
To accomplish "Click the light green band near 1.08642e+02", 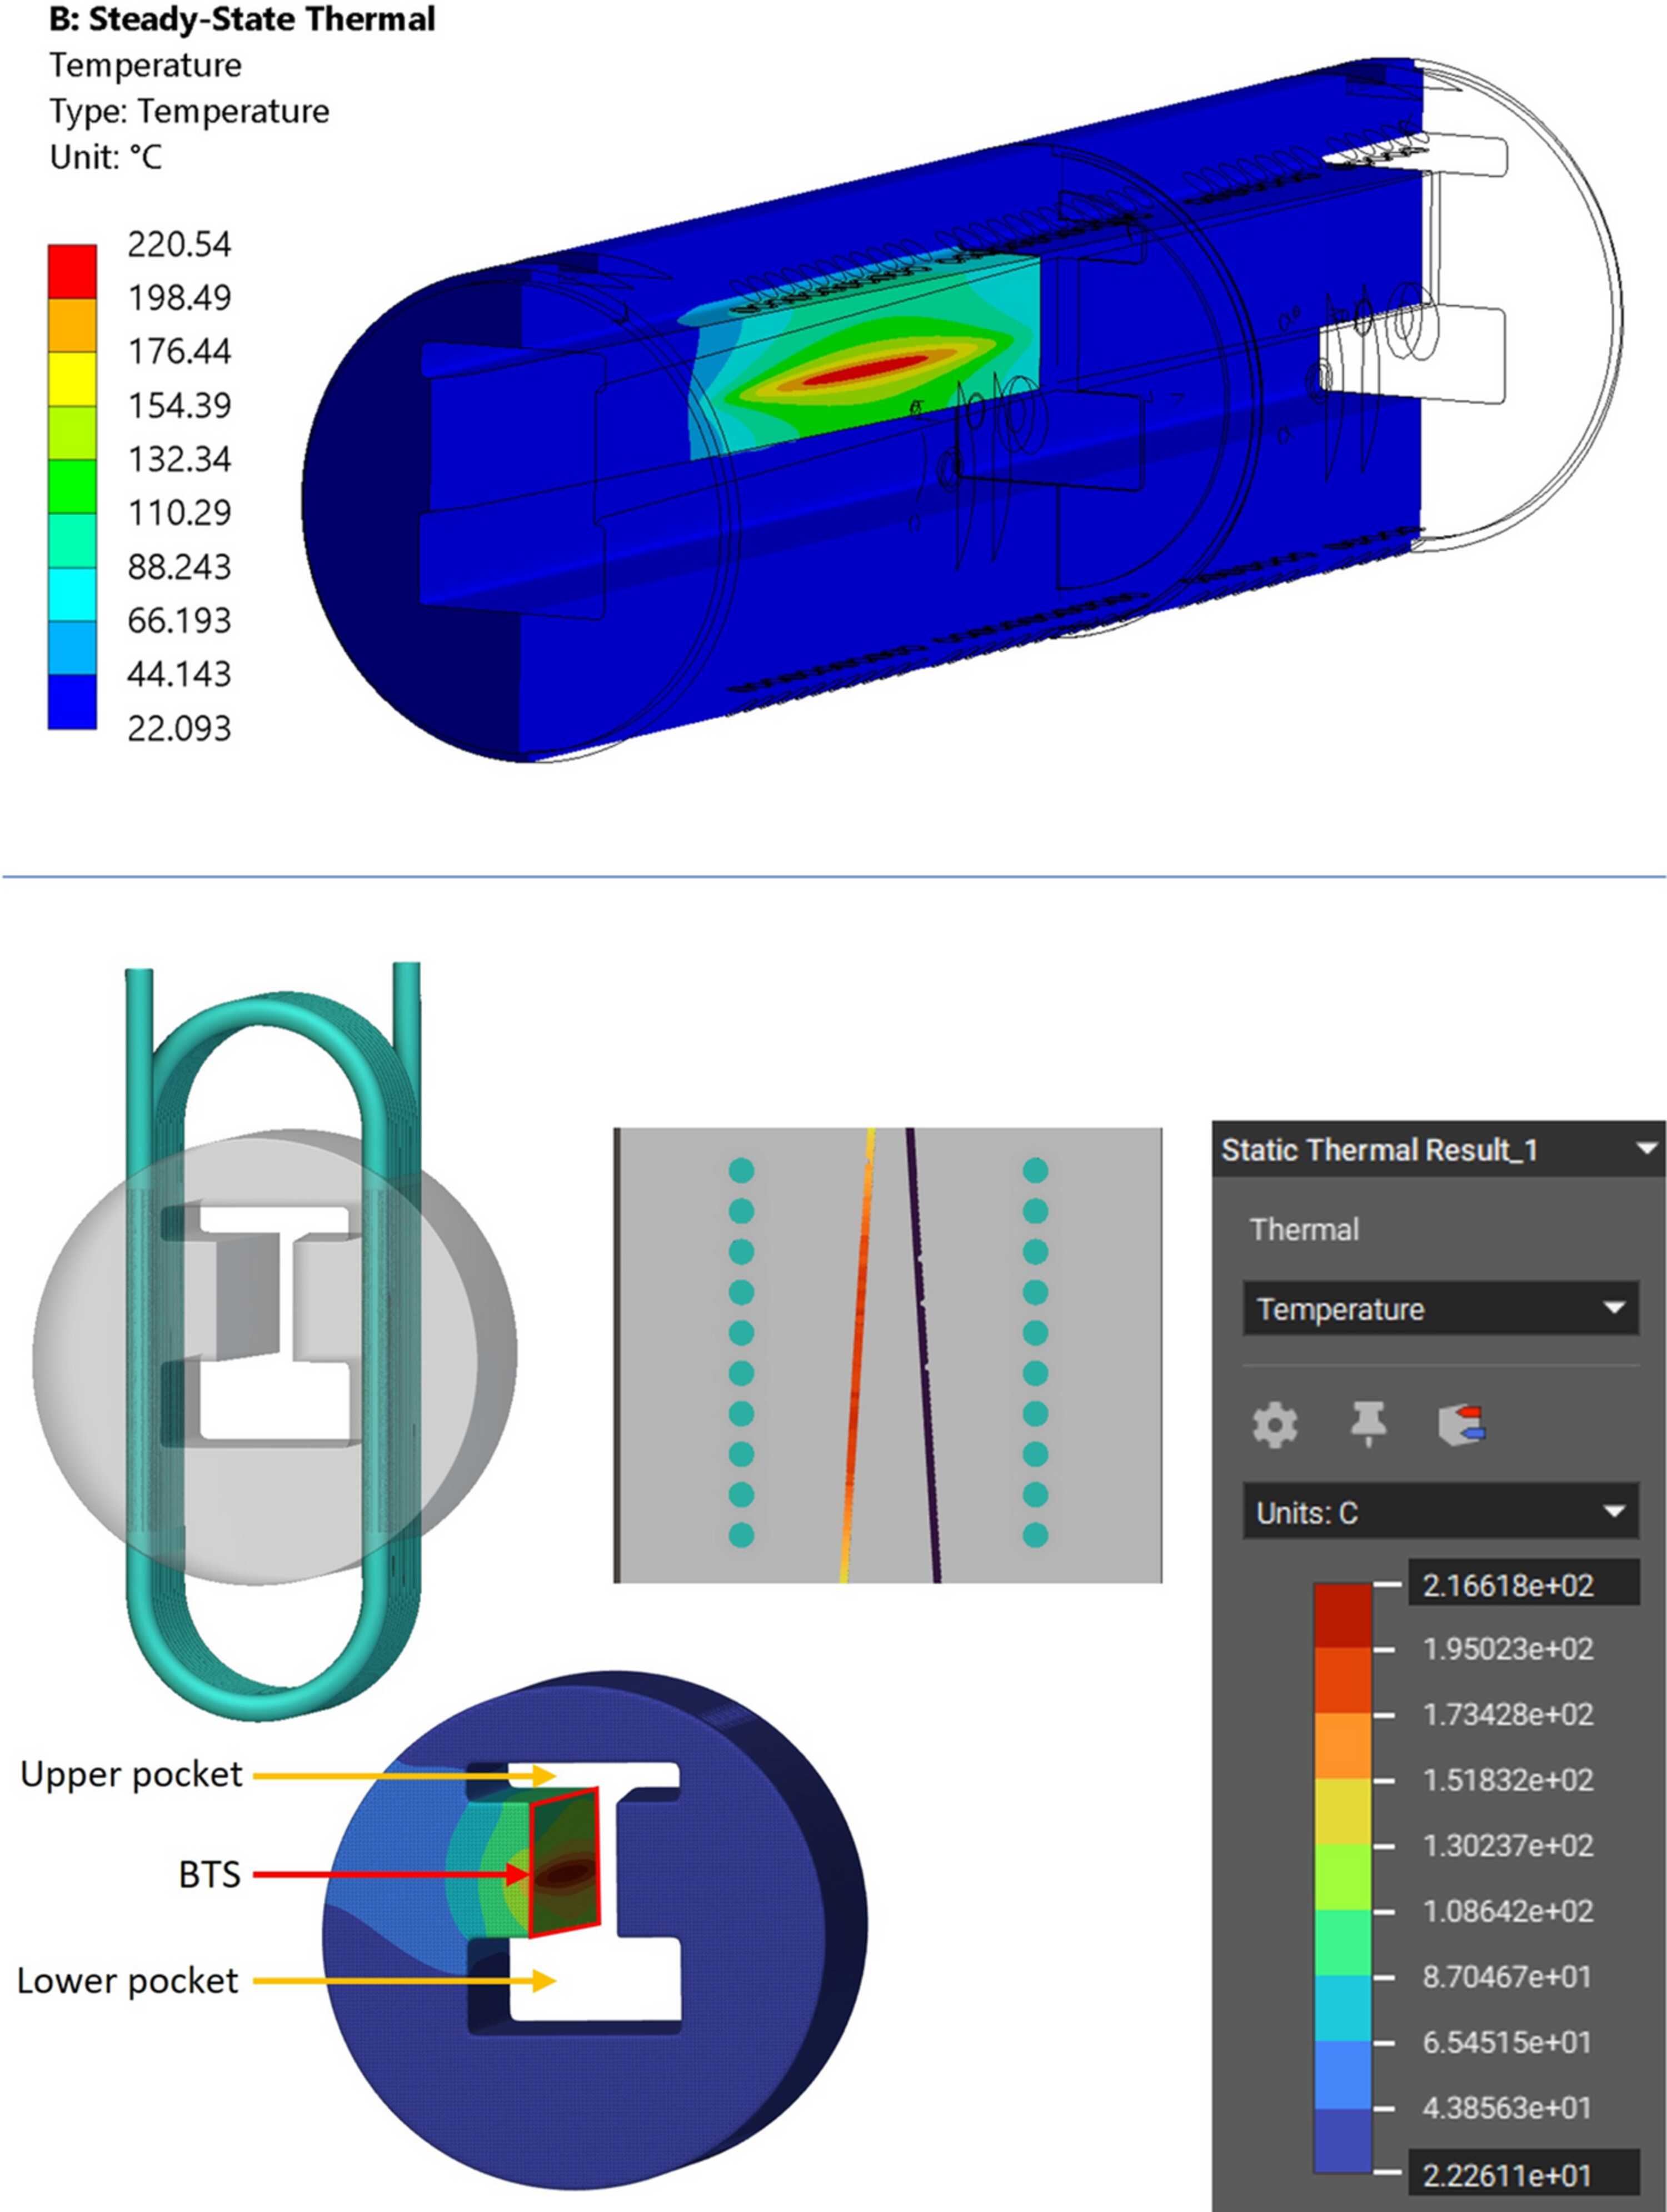I will click(1342, 1877).
